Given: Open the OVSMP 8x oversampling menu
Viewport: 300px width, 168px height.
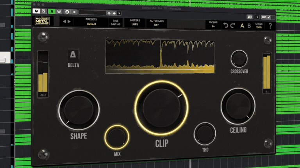Looking at the screenshot, I should [x=213, y=24].
